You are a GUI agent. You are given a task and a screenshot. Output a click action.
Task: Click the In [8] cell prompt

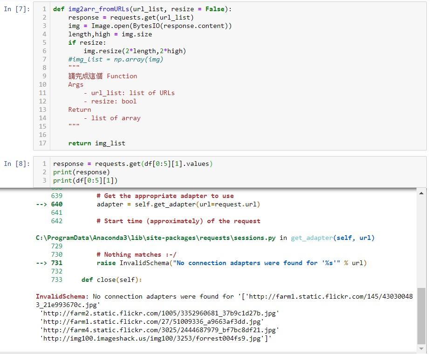(x=16, y=164)
